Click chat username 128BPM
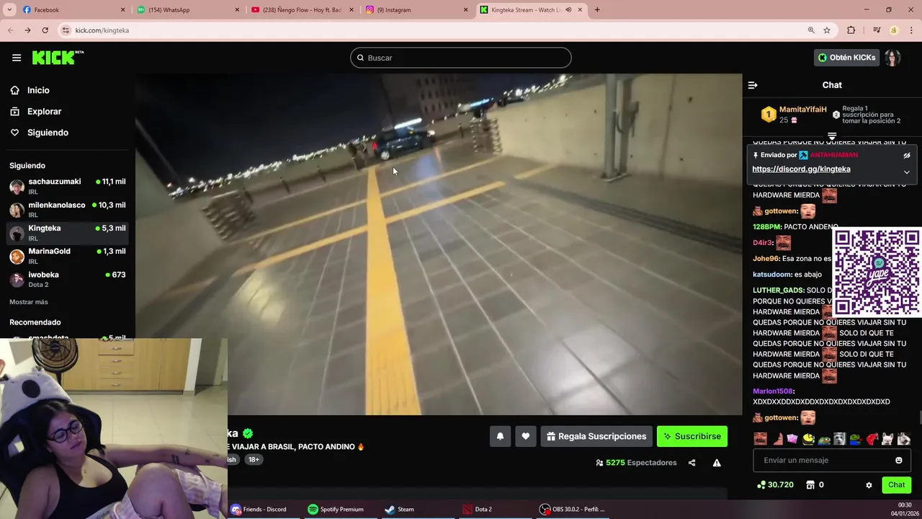The height and width of the screenshot is (519, 922). (x=767, y=227)
